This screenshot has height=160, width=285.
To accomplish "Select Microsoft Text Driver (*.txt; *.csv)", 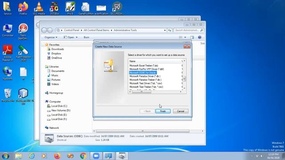I will (146, 83).
